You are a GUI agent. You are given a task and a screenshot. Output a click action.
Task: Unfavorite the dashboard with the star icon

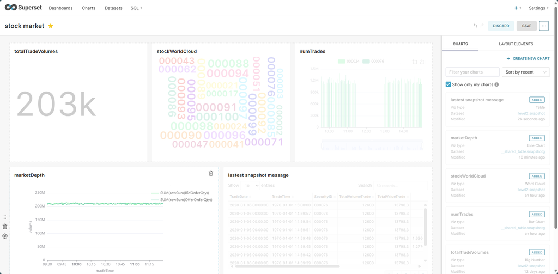coord(51,26)
